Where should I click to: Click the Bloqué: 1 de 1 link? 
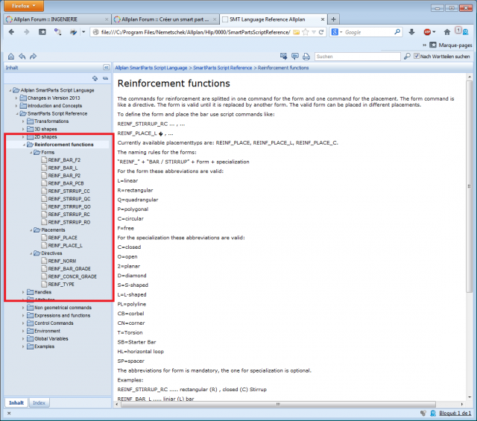pyautogui.click(x=455, y=413)
